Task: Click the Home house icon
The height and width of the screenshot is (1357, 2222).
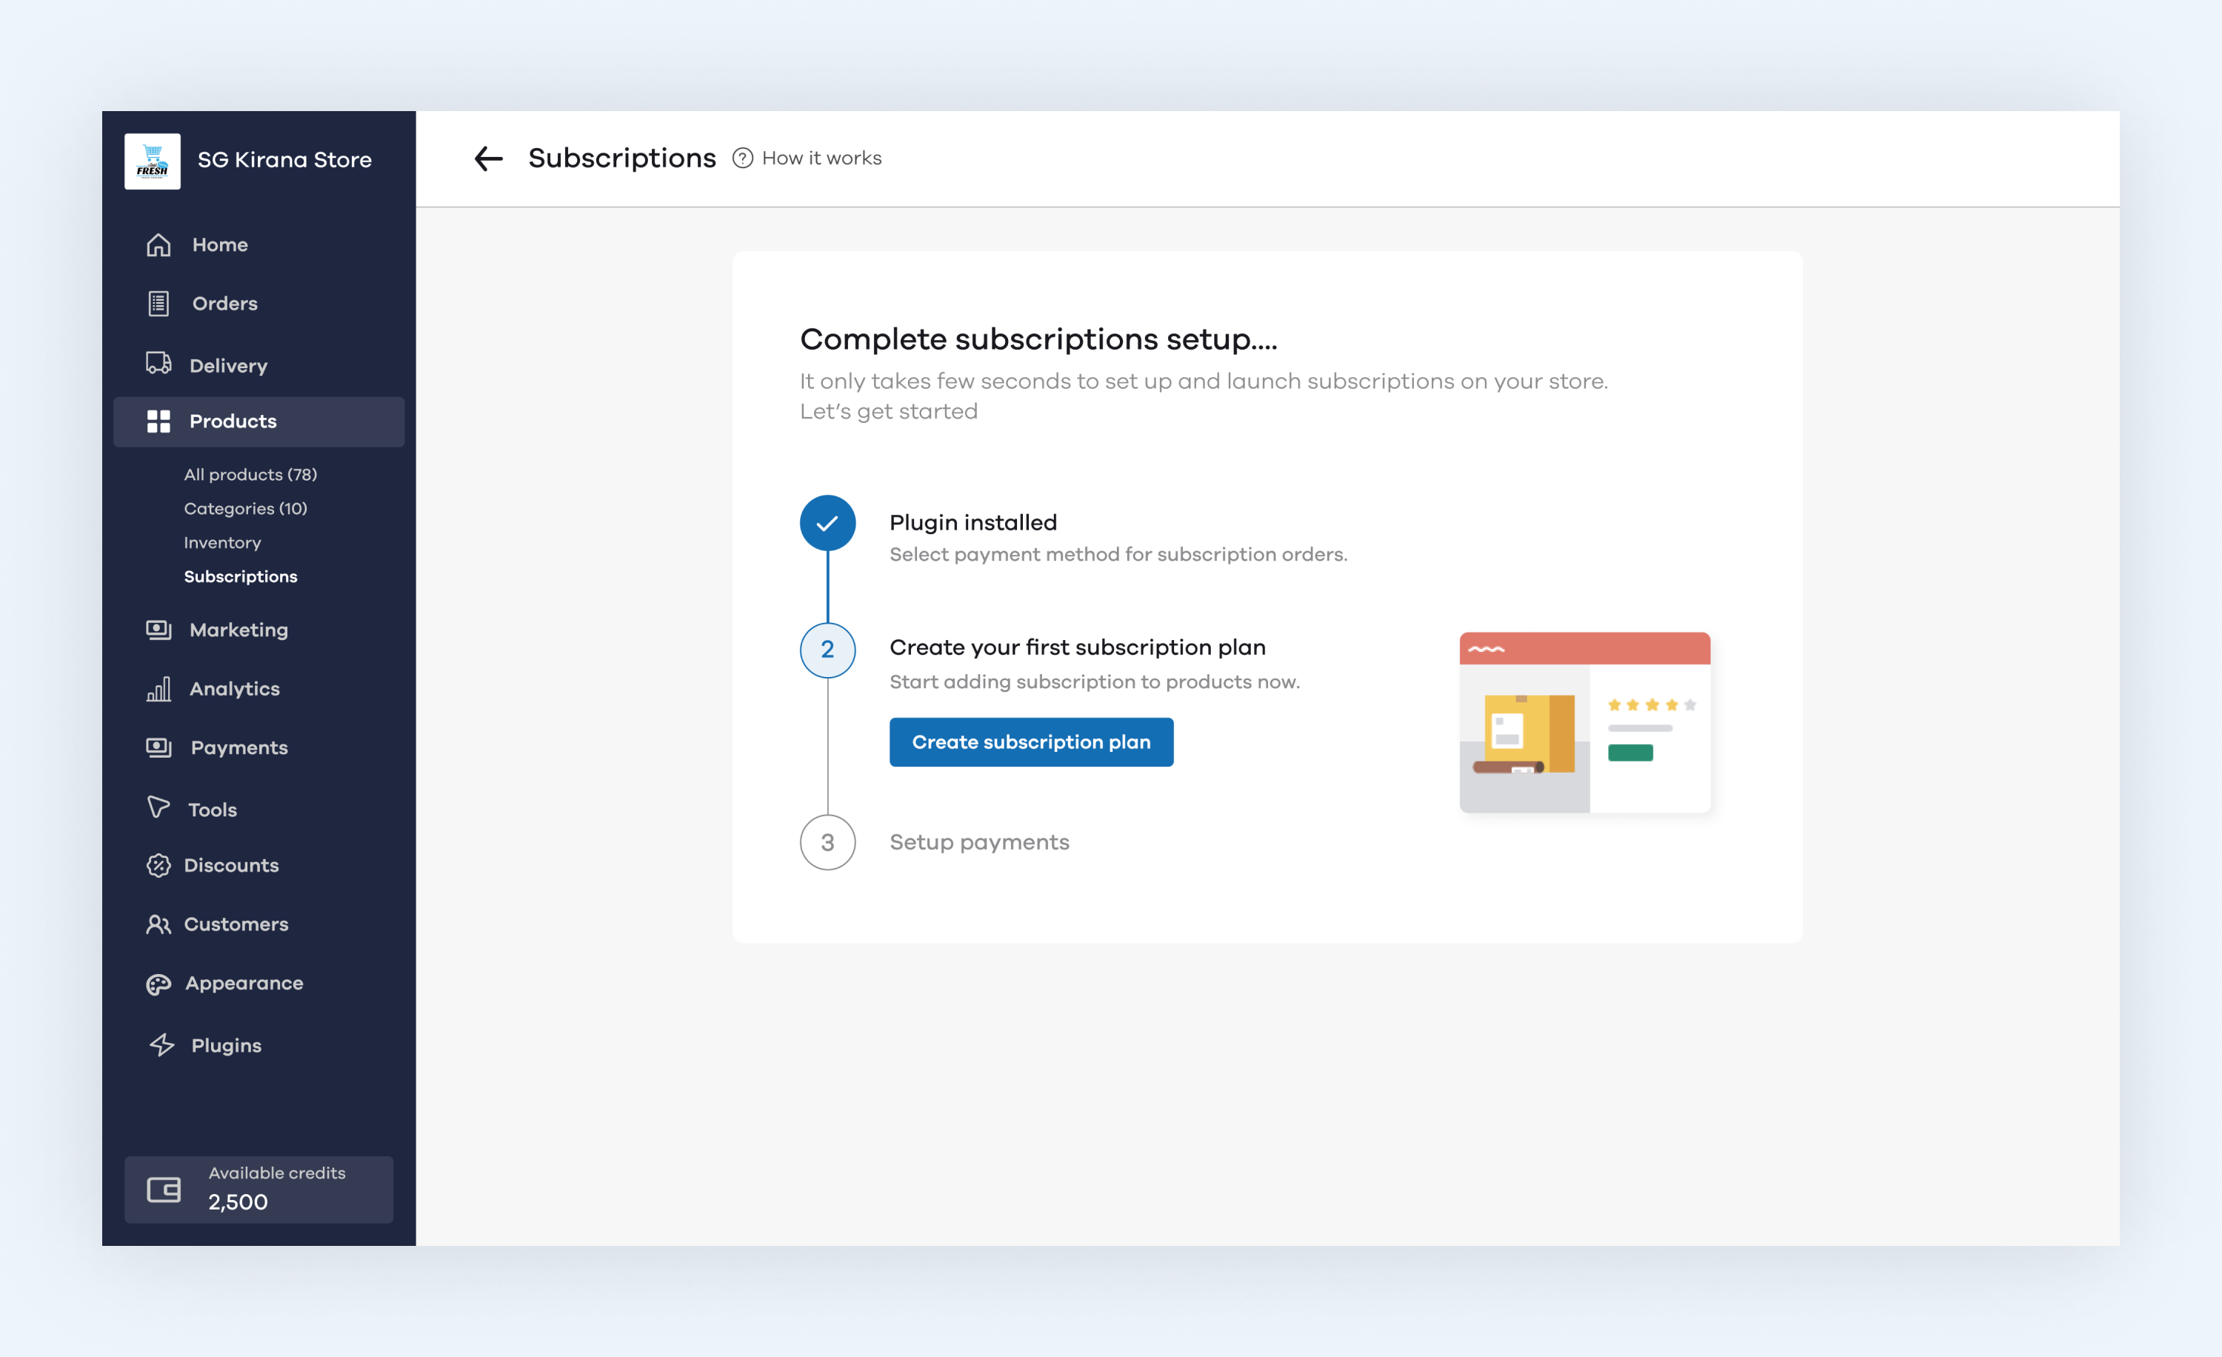Action: pyautogui.click(x=159, y=244)
